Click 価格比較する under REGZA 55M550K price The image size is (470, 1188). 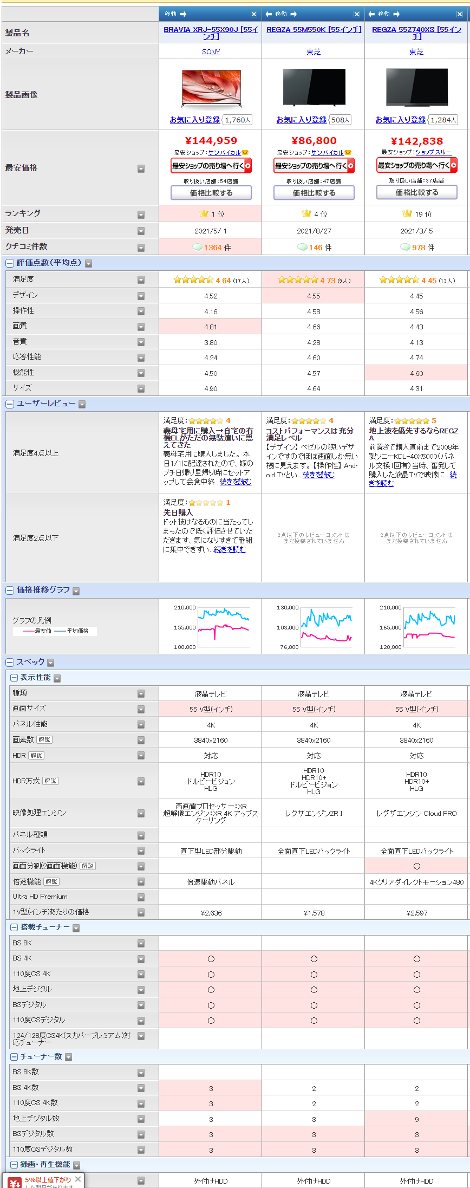click(314, 193)
